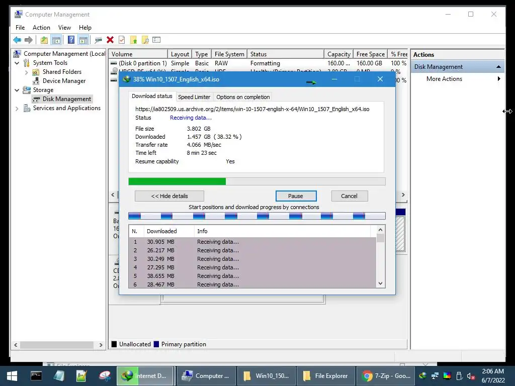Viewport: 515px width, 386px height.
Task: Click the Up one level folder icon
Action: click(44, 40)
